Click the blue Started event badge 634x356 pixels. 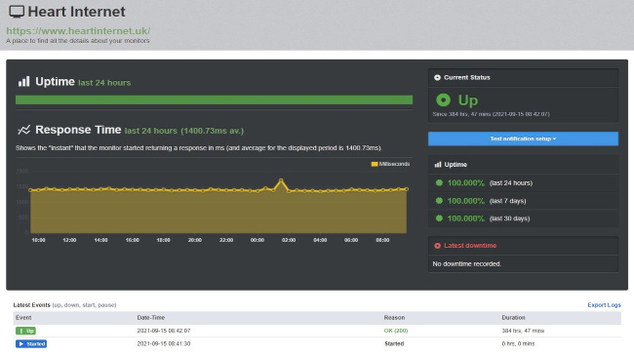click(31, 344)
